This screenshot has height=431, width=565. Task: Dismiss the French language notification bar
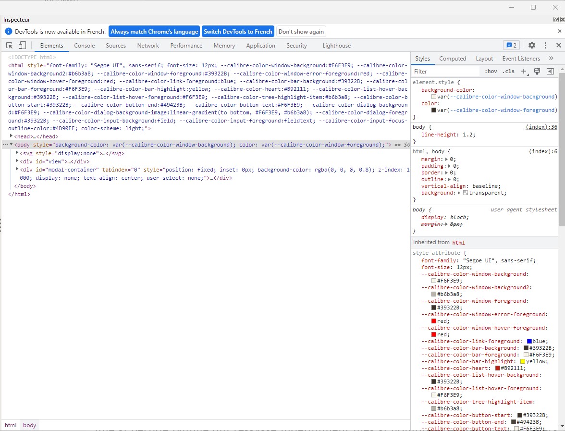click(x=559, y=31)
